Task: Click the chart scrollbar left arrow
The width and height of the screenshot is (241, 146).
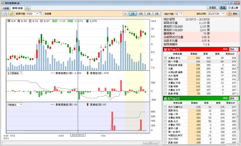Action: (x=2, y=143)
